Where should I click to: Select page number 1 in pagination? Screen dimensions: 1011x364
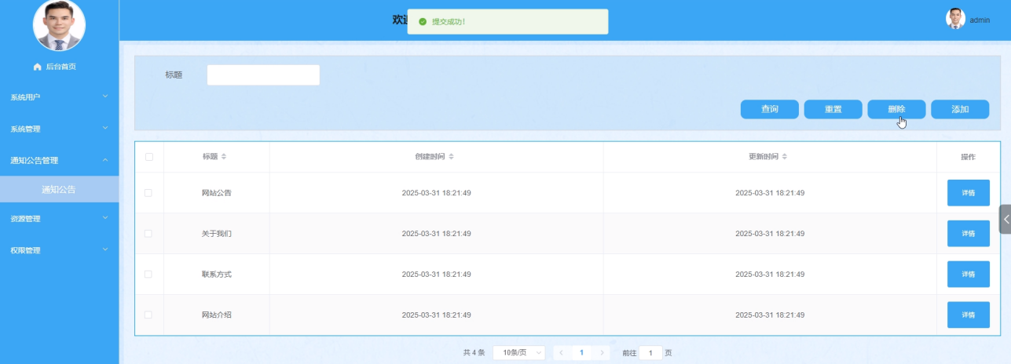[581, 353]
